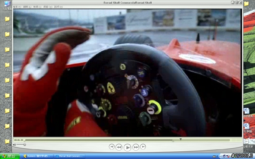
Task: Adjust the volume slider knob
Action: (x=25, y=145)
